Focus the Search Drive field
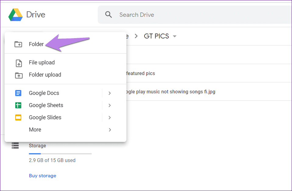The image size is (292, 191). click(195, 15)
